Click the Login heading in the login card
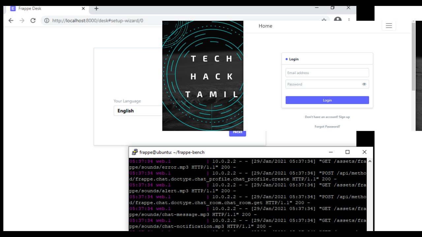This screenshot has width=422, height=237. point(294,59)
